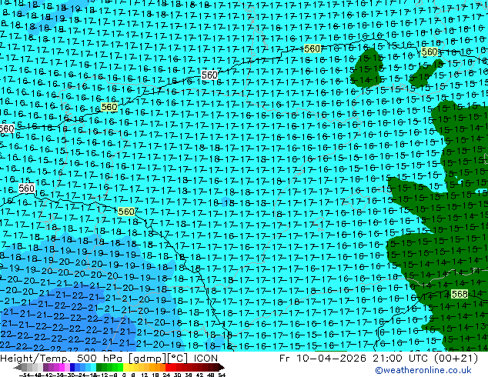The image size is (488, 377).
Task: Click the 568 contour height label
Action: point(460,294)
